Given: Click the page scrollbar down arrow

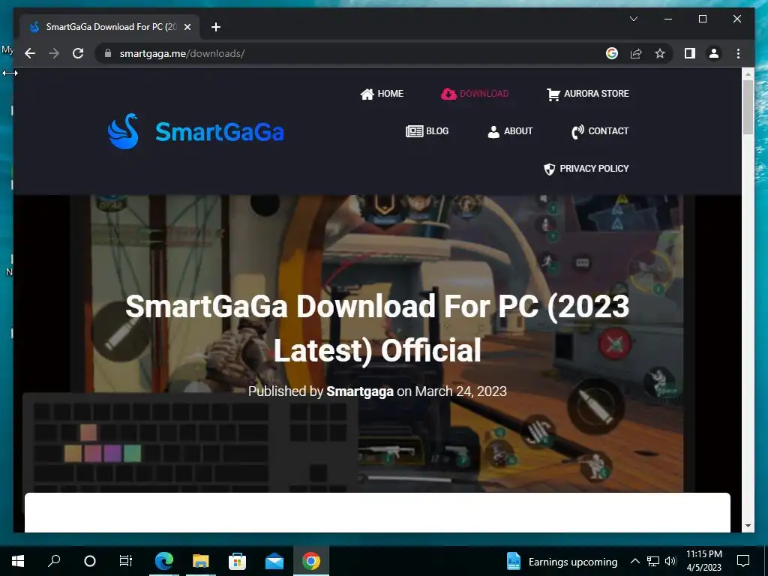Looking at the screenshot, I should 748,526.
